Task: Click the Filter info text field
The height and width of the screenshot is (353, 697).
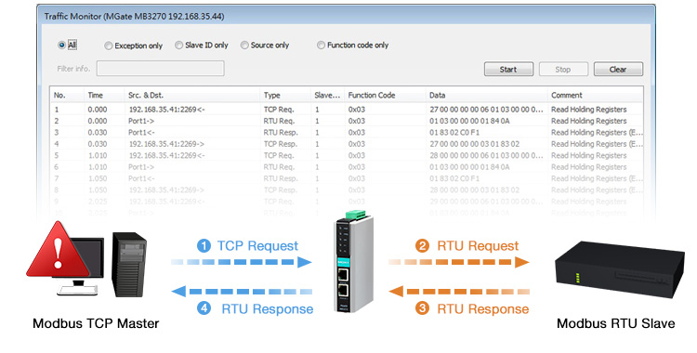Action: point(161,69)
